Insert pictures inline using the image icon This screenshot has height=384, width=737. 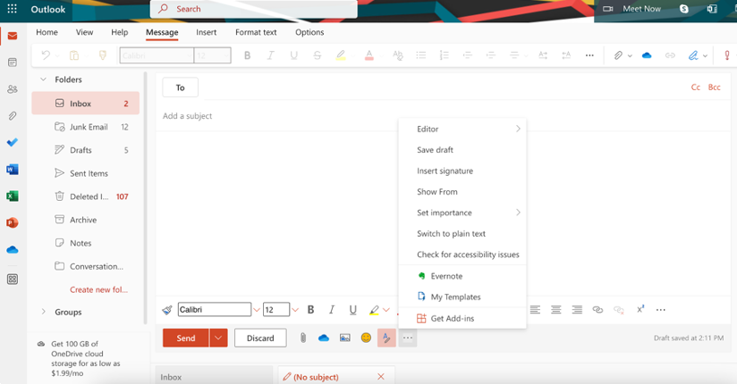[344, 338]
